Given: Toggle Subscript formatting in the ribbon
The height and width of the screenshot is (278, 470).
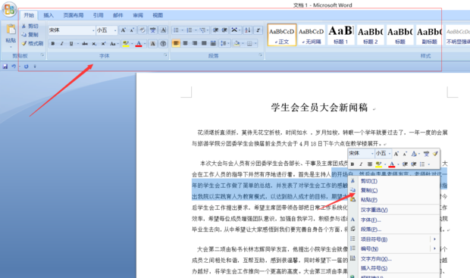Looking at the screenshot, I should [x=94, y=44].
